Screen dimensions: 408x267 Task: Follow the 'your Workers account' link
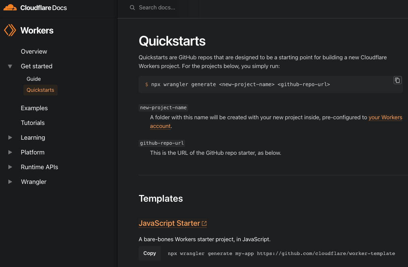coord(385,118)
